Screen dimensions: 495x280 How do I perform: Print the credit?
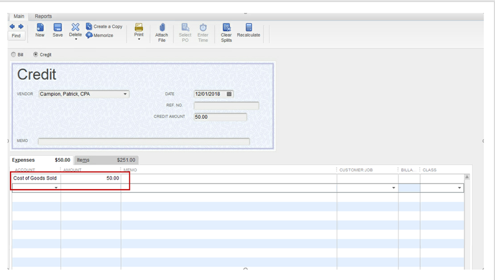tap(139, 30)
